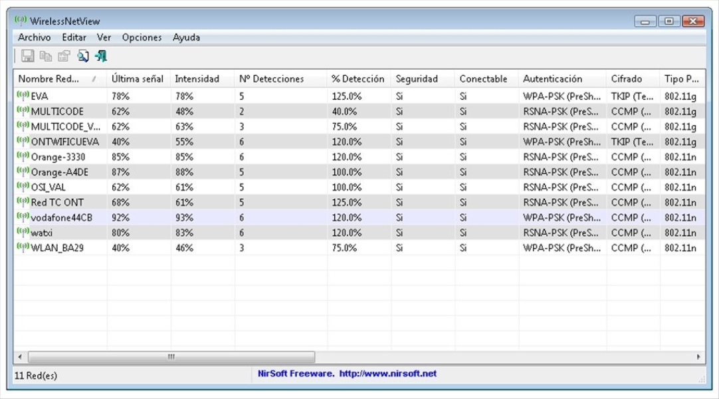Sort by the Conectable column header
The height and width of the screenshot is (399, 719).
[486, 79]
